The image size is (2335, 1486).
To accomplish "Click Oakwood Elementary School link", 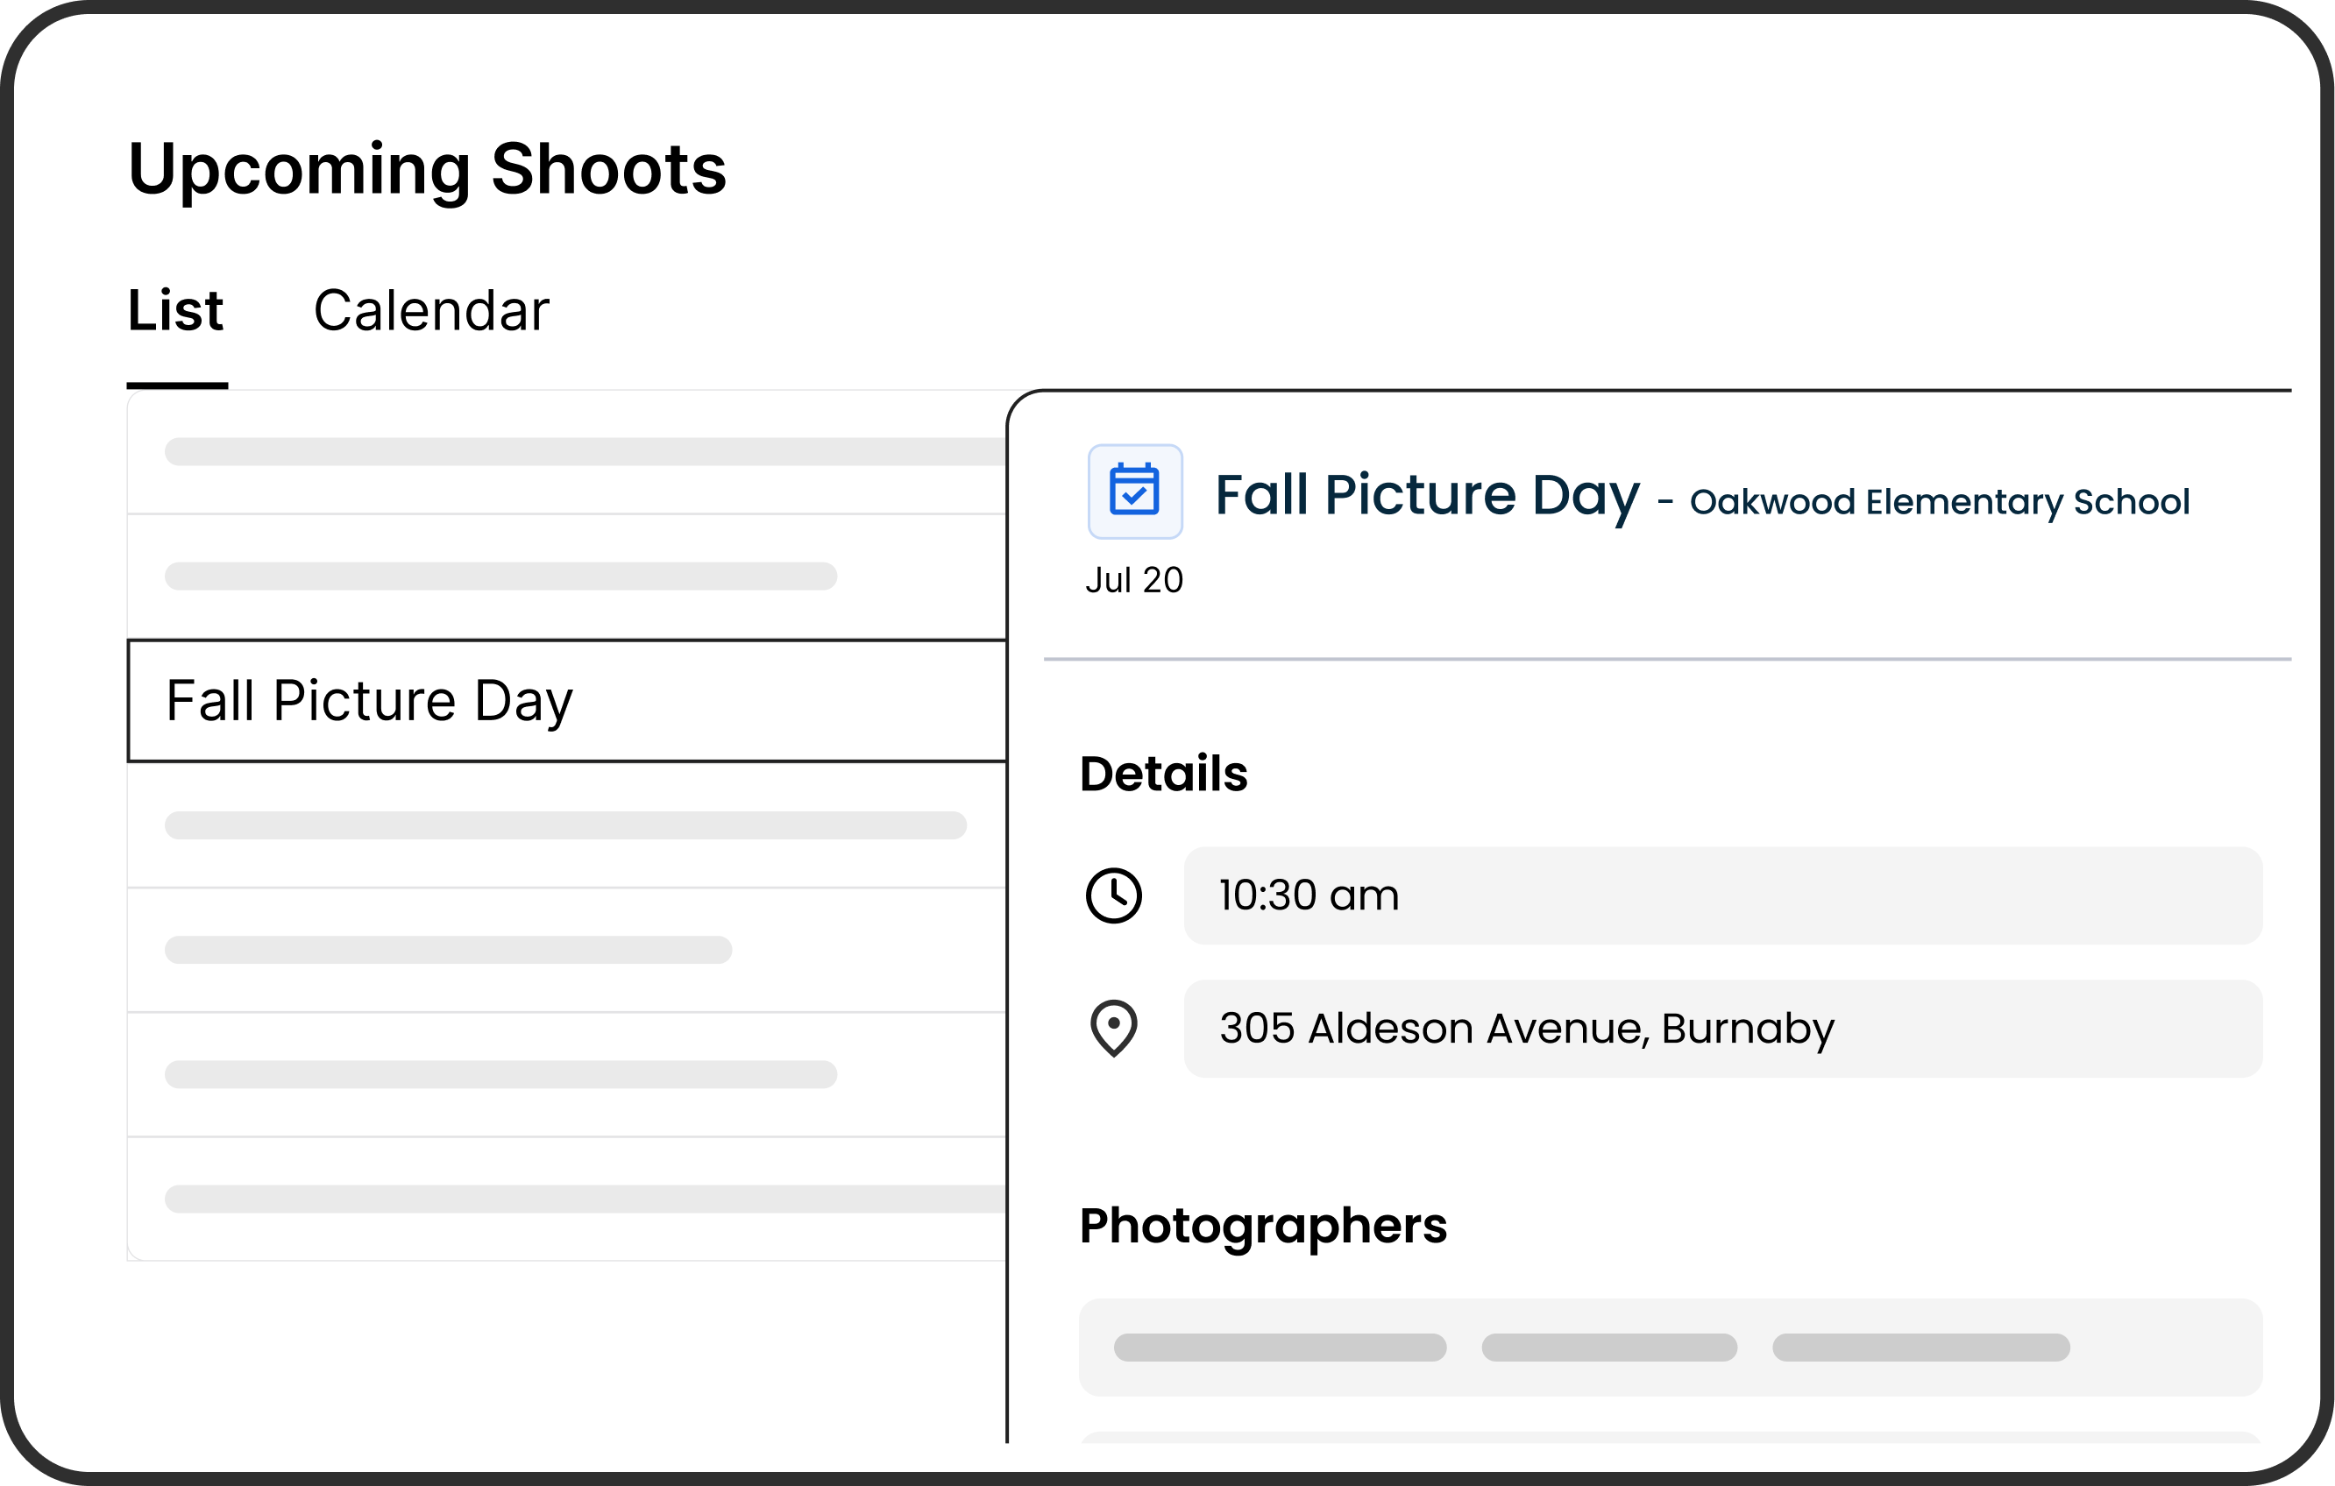I will [1939, 502].
